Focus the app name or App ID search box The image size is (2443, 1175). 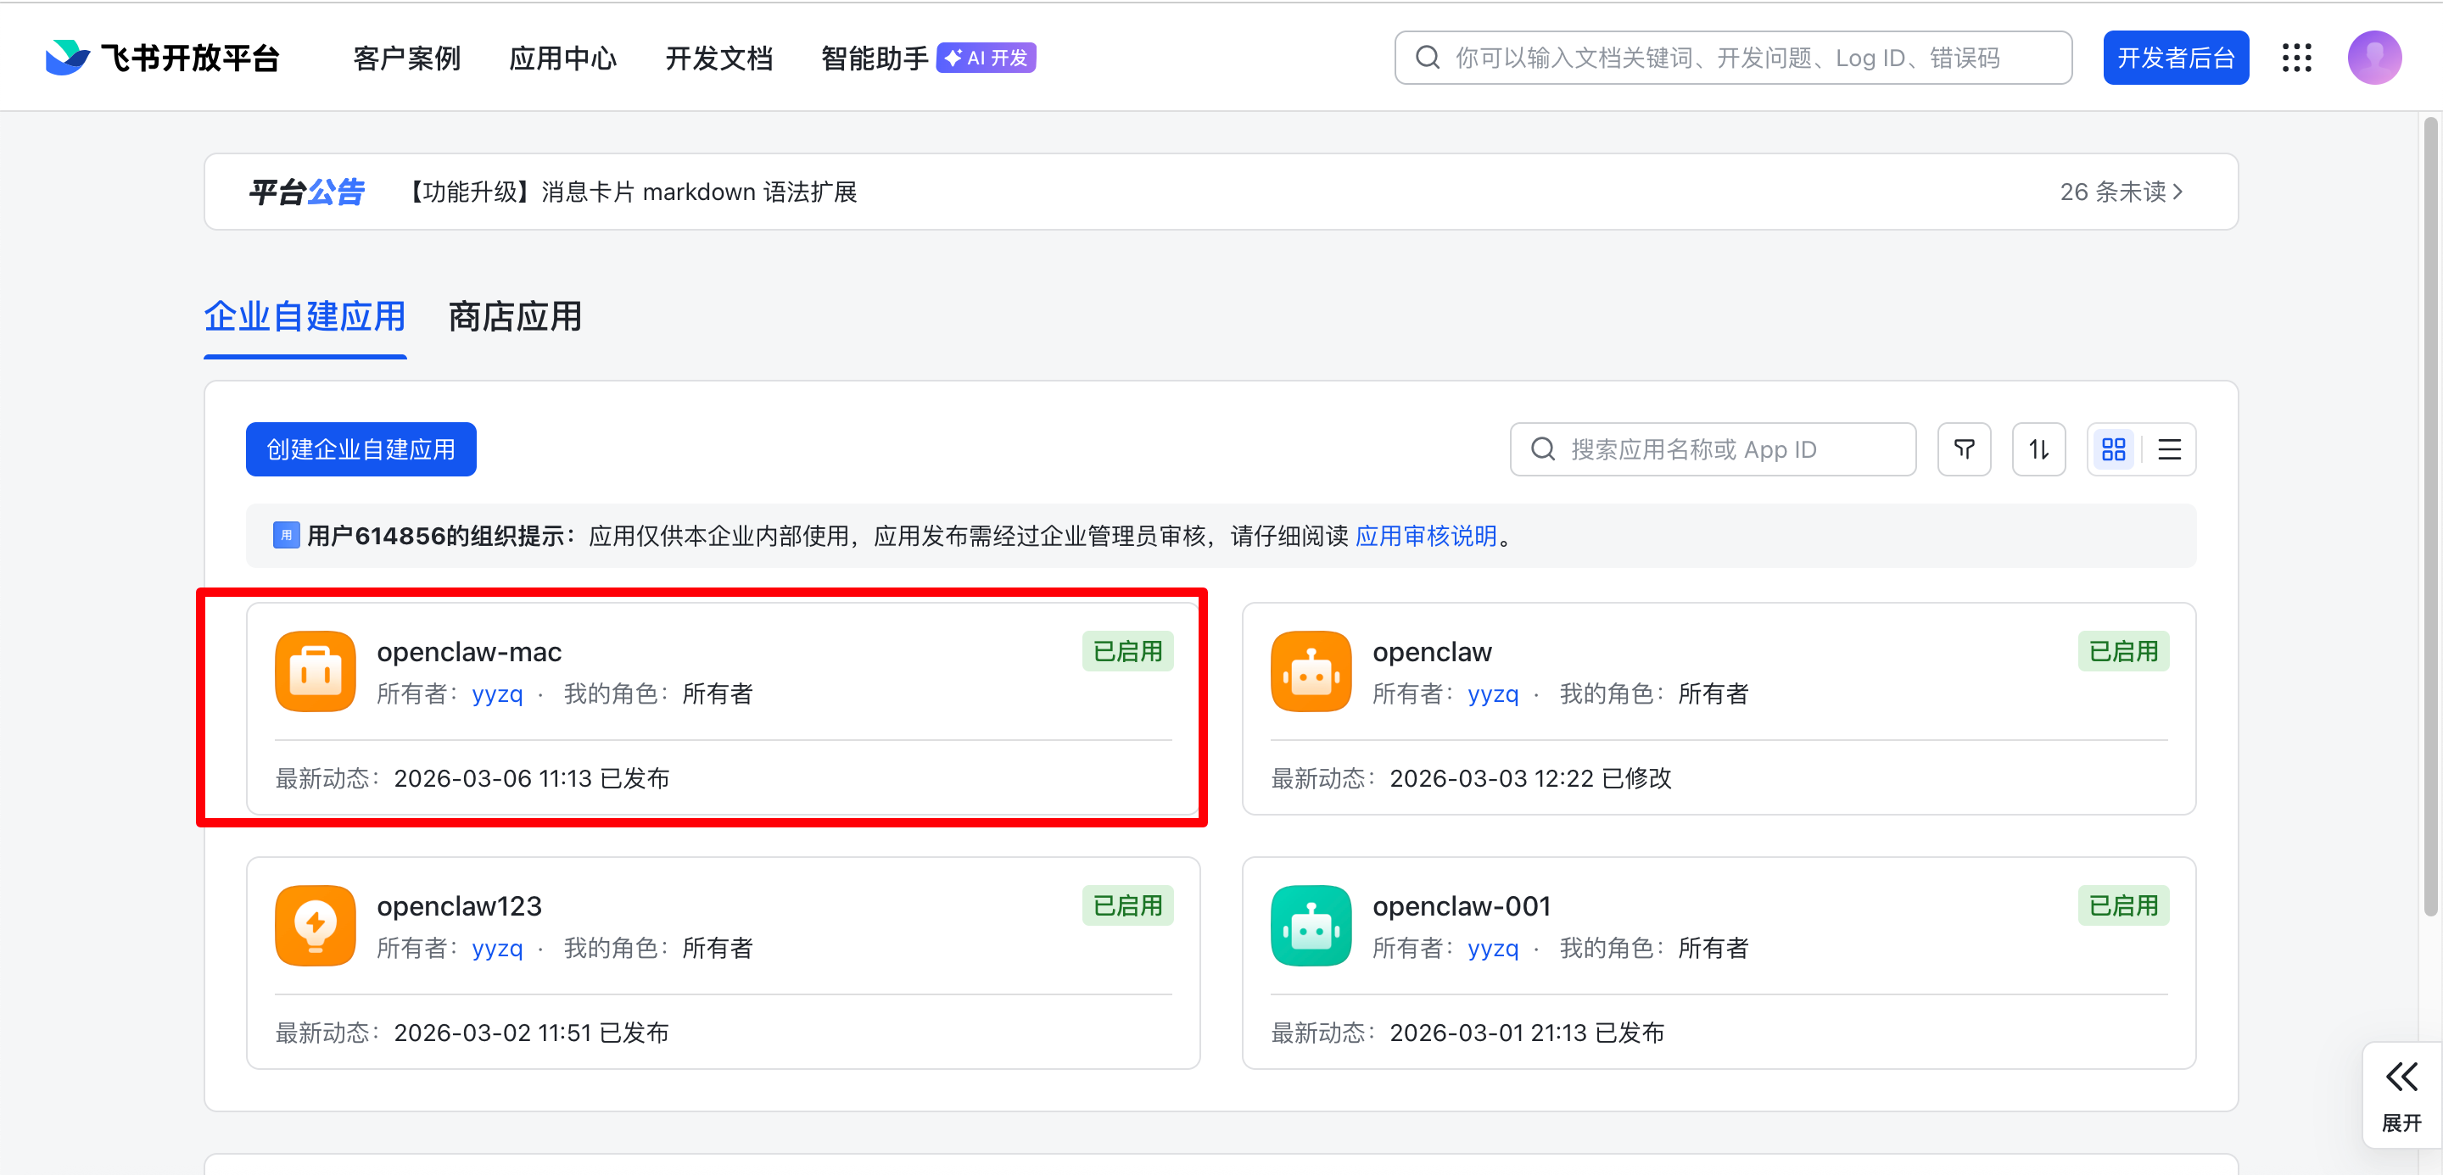click(1712, 449)
